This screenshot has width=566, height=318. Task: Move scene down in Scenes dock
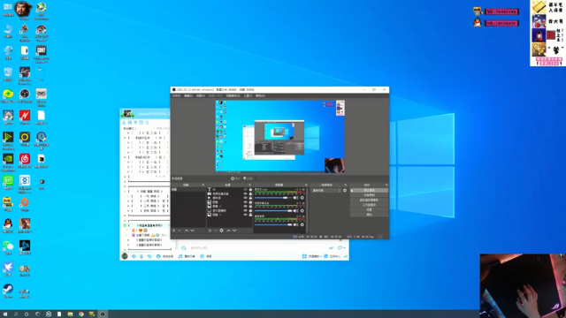click(193, 231)
